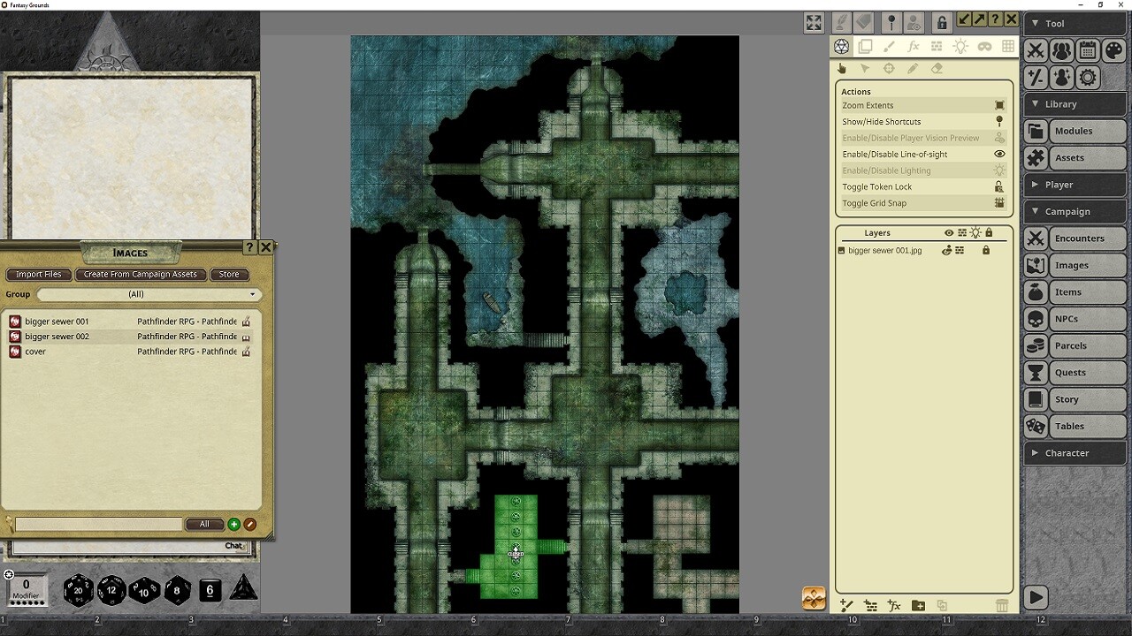Screen dimensions: 1132x636
Task: Open the FX effects panel icon
Action: [x=914, y=47]
